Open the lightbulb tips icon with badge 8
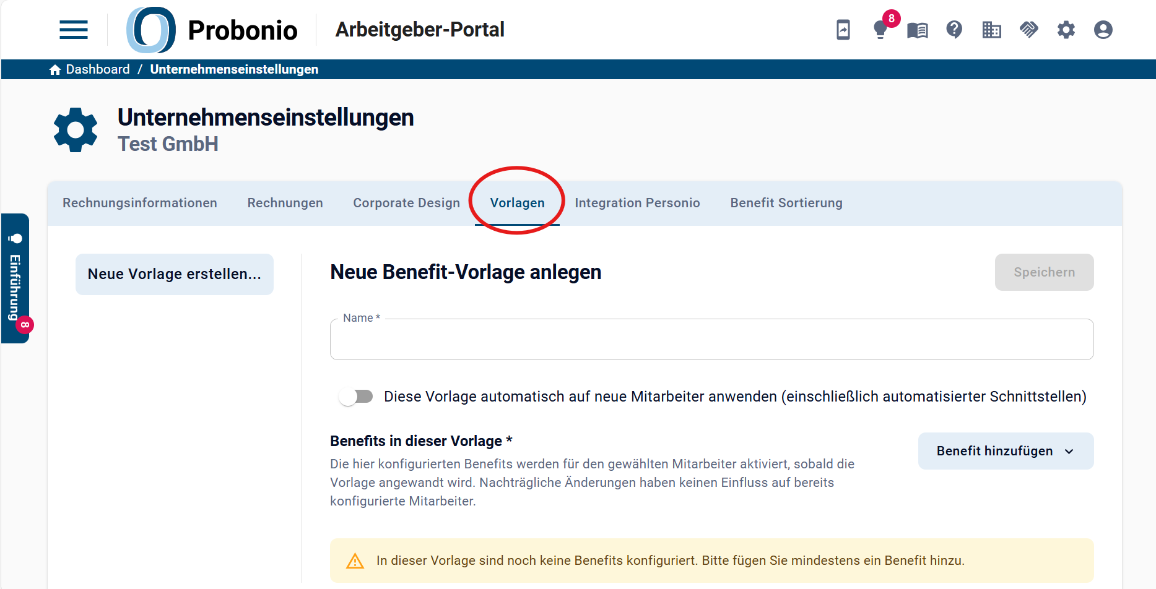 tap(880, 30)
